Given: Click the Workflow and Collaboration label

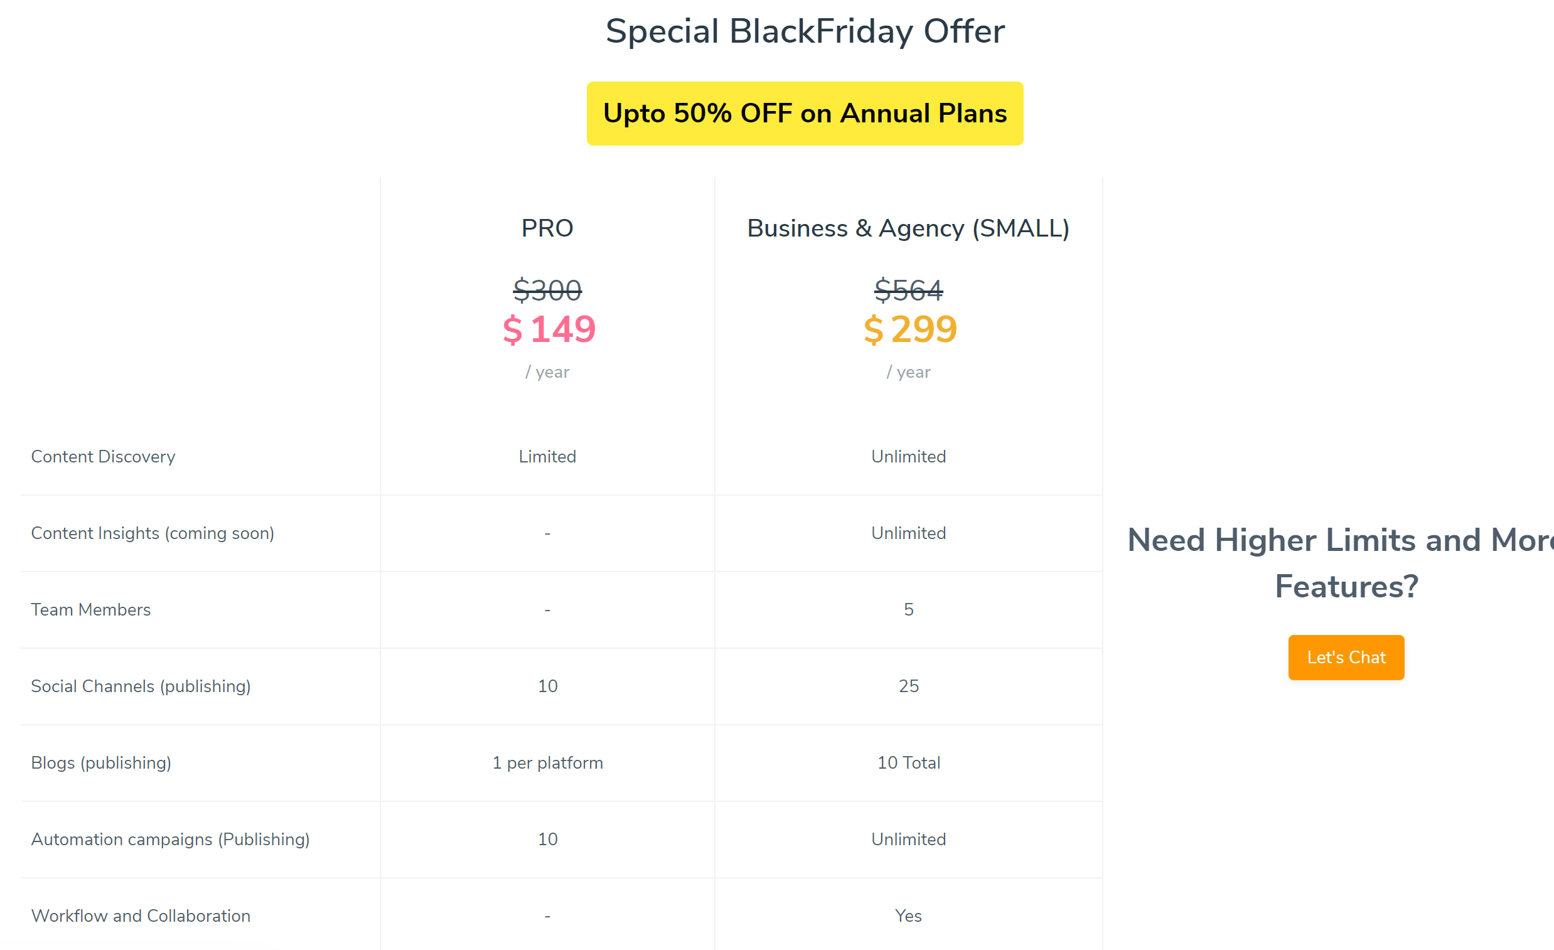Looking at the screenshot, I should coord(140,915).
